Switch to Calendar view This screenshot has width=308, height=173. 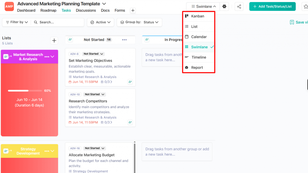199,37
